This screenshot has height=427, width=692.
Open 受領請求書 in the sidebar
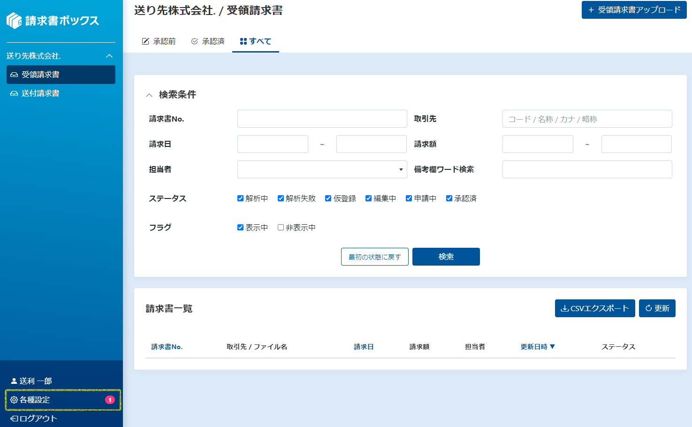point(61,75)
